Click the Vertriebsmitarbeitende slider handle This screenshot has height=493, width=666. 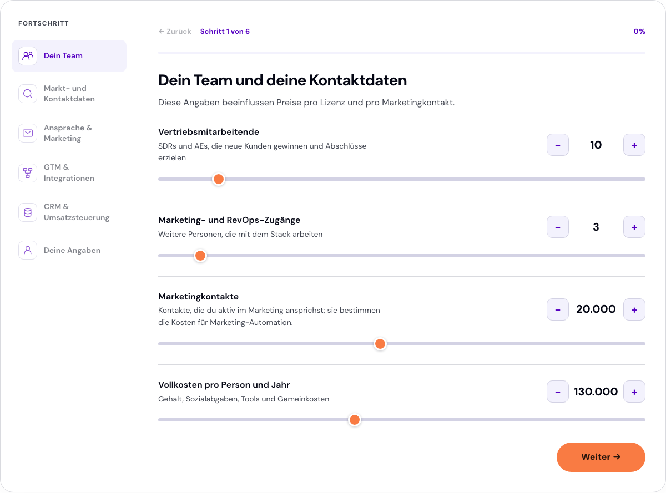coord(219,179)
